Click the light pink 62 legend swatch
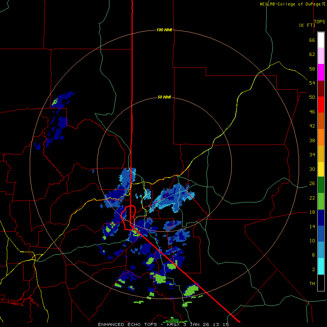327x327 pixels. tap(321, 56)
